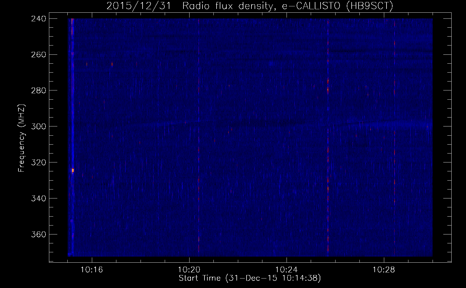Click the 10:28 time tick label
466x288 pixels.
[384, 270]
